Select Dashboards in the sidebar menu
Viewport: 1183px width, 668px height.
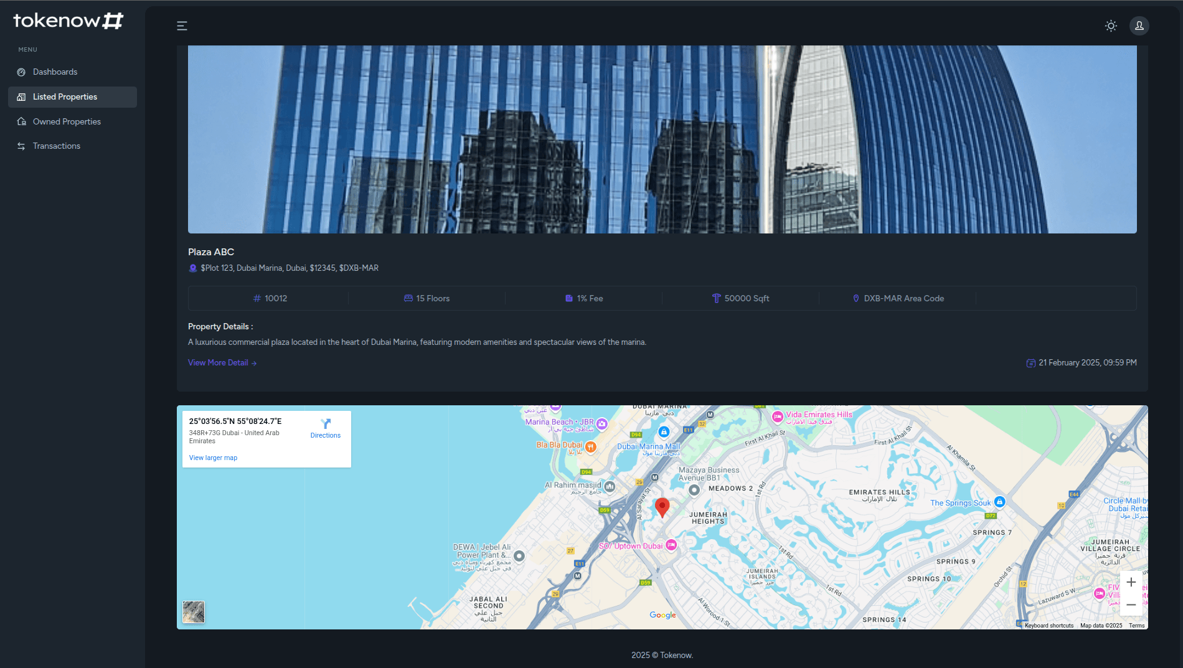pyautogui.click(x=55, y=72)
